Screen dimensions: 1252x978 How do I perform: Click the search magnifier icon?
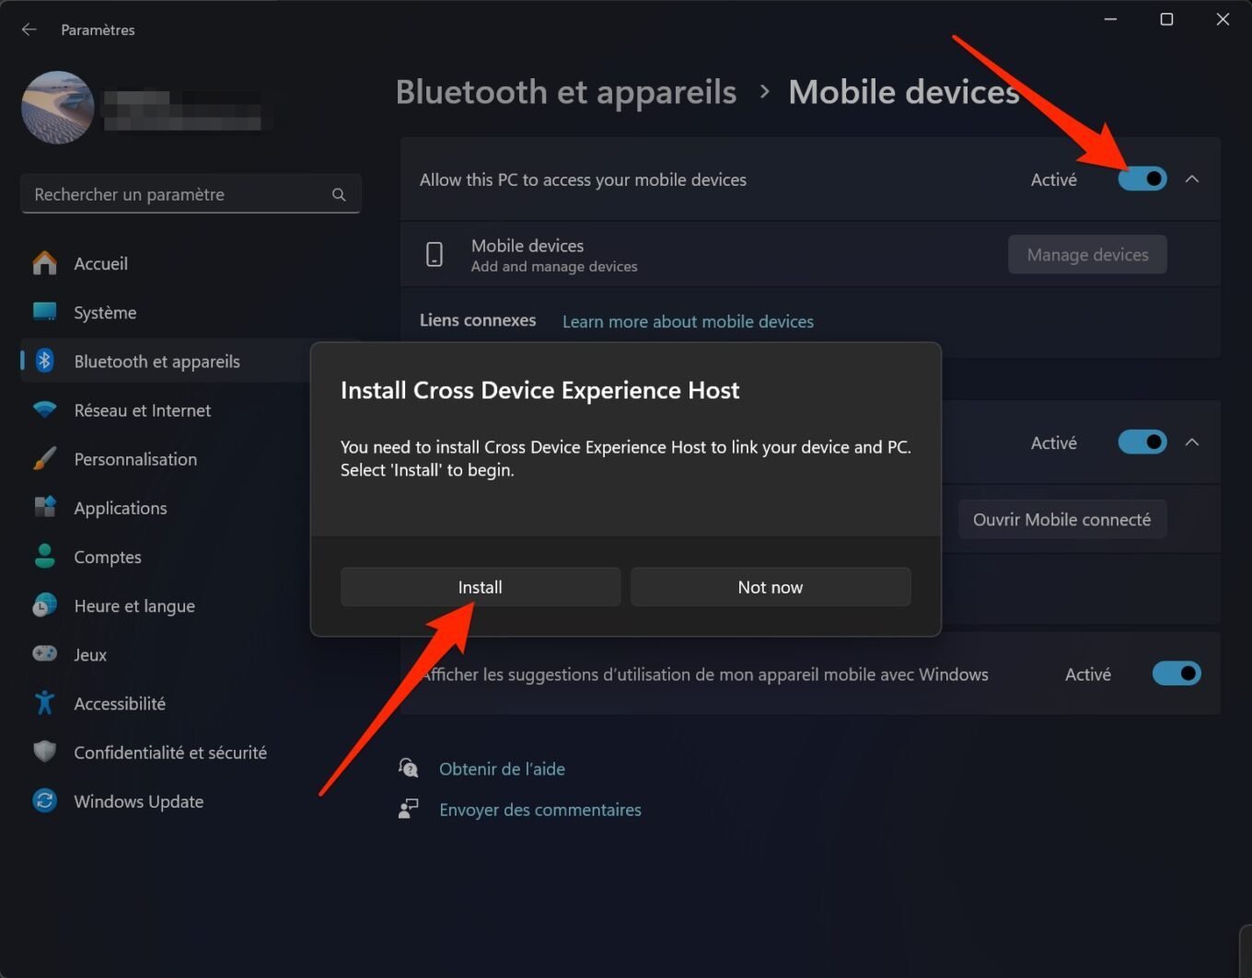point(339,195)
